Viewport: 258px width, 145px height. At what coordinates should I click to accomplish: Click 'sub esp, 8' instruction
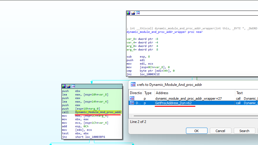pos(138,56)
